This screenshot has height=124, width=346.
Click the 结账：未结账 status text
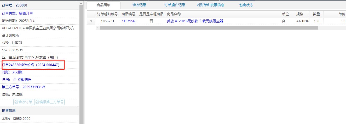coord(12,94)
